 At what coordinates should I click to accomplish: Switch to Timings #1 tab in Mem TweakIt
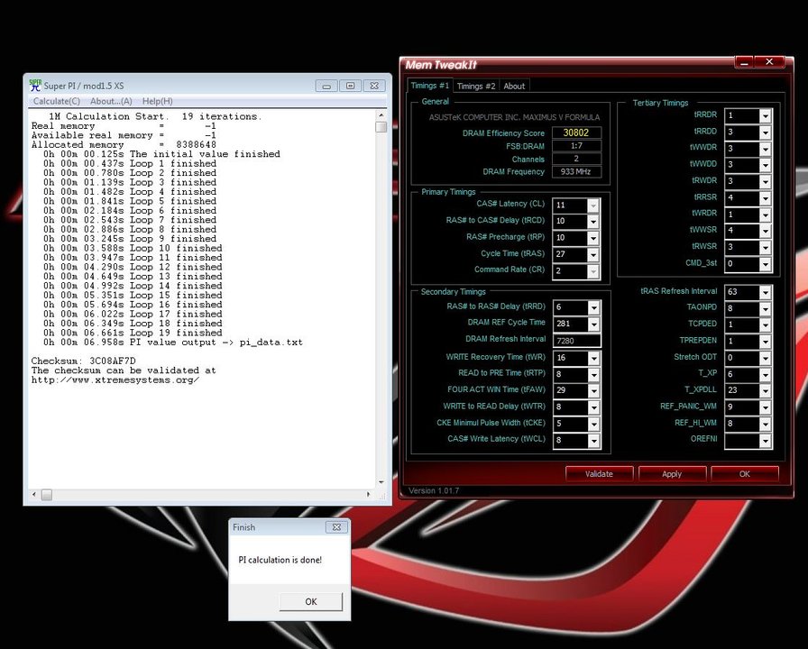pos(429,86)
